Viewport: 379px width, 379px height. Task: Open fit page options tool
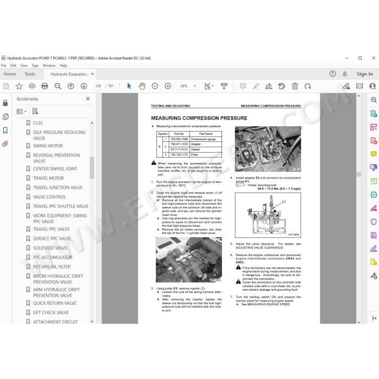pyautogui.click(x=209, y=86)
